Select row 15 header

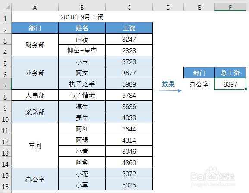click(6, 174)
